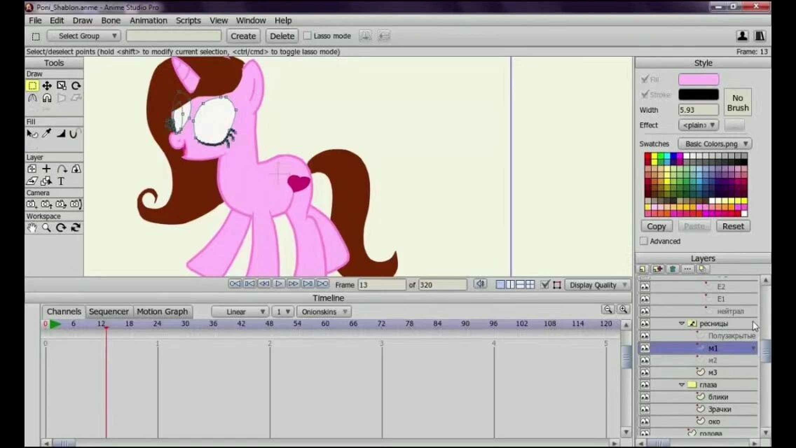Click the Delete button
796x448 pixels.
pyautogui.click(x=282, y=36)
